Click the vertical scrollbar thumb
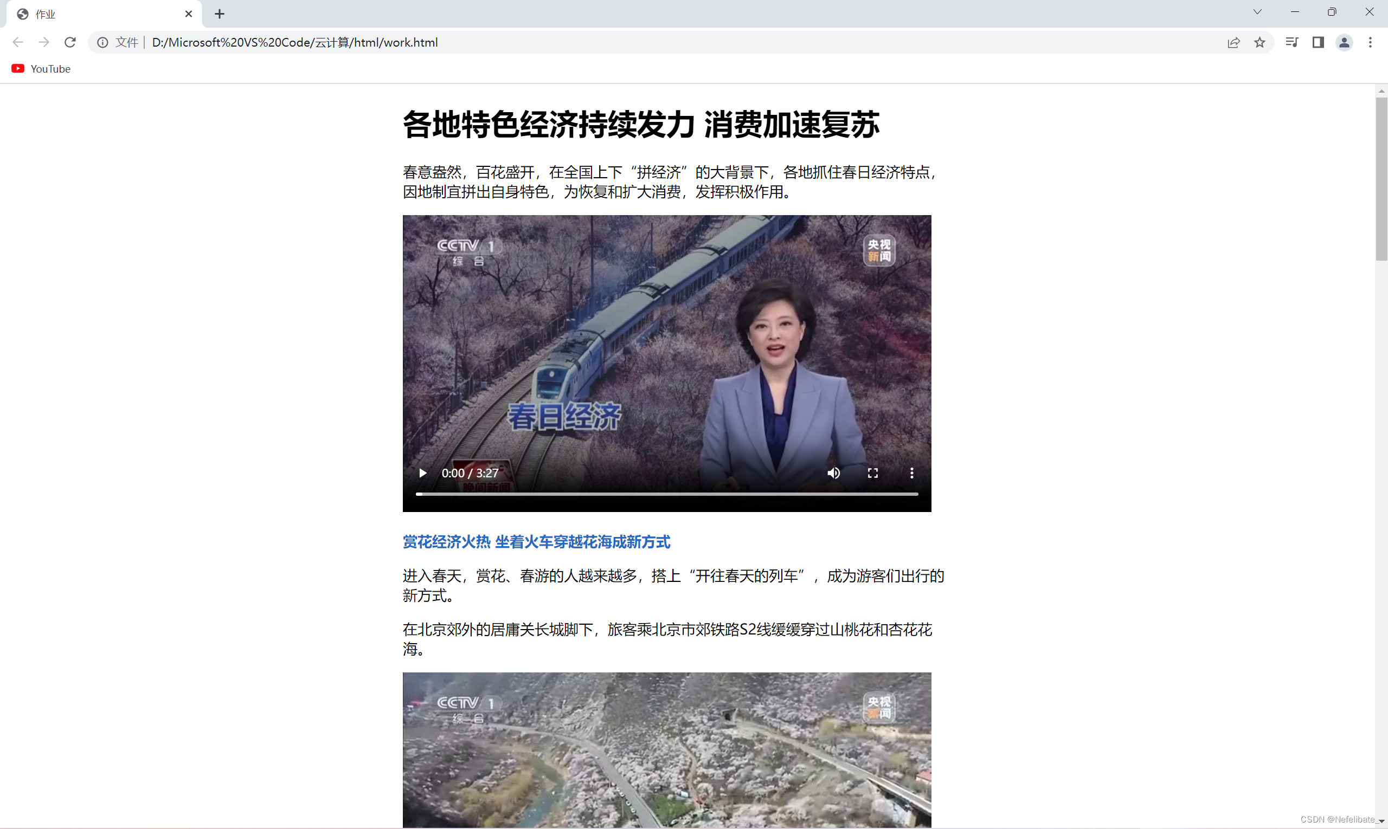 pyautogui.click(x=1381, y=179)
